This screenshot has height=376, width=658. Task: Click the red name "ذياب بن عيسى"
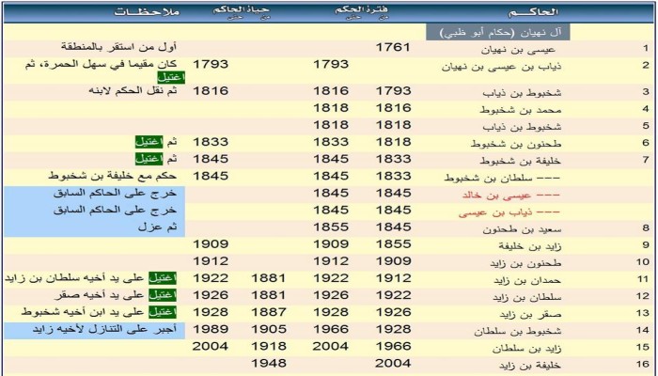495,212
